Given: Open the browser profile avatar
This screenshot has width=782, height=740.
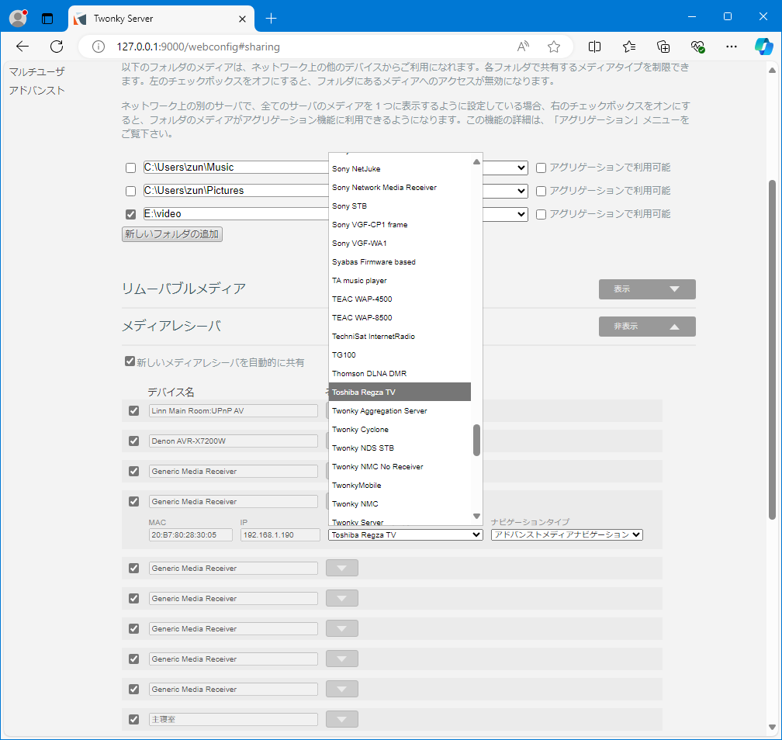Looking at the screenshot, I should pos(19,19).
